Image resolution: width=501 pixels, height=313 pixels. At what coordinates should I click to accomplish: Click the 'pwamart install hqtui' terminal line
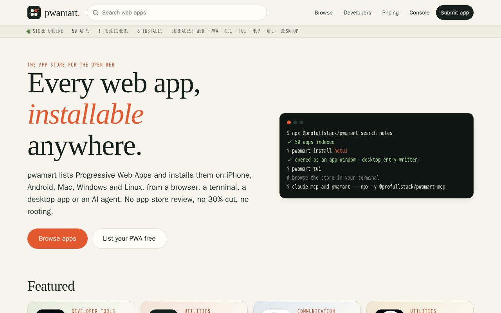point(317,151)
